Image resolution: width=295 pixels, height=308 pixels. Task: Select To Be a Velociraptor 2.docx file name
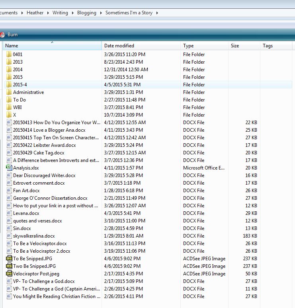(42, 251)
